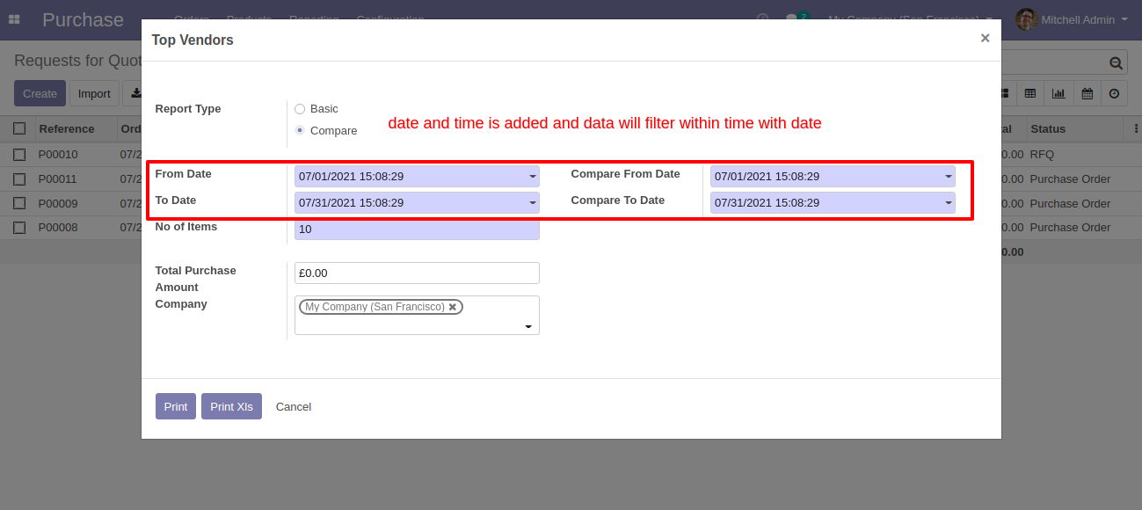The width and height of the screenshot is (1142, 510).
Task: Close the Top Vendors dialog
Action: (985, 38)
